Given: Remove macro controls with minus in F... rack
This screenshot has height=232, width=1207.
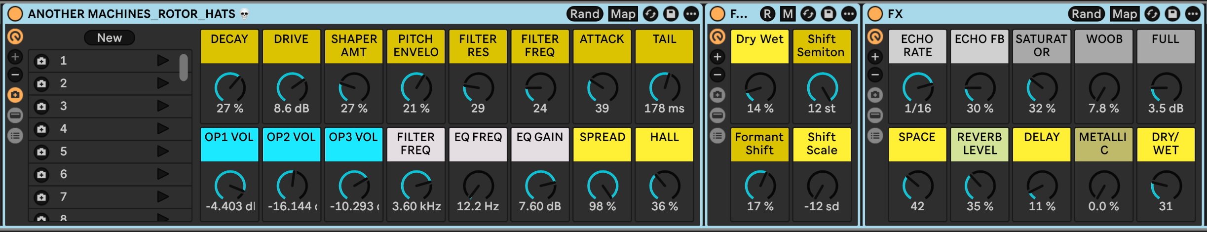Looking at the screenshot, I should [x=717, y=75].
